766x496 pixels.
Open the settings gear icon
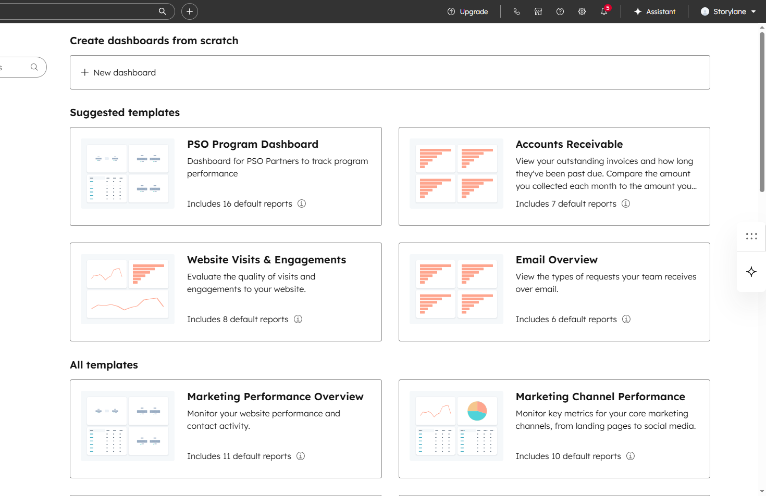tap(582, 11)
